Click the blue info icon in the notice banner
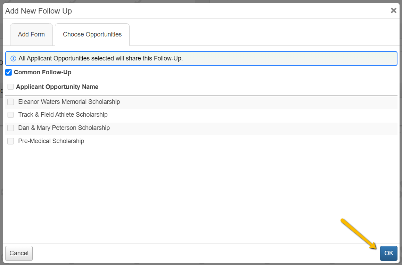The image size is (402, 265). click(13, 58)
